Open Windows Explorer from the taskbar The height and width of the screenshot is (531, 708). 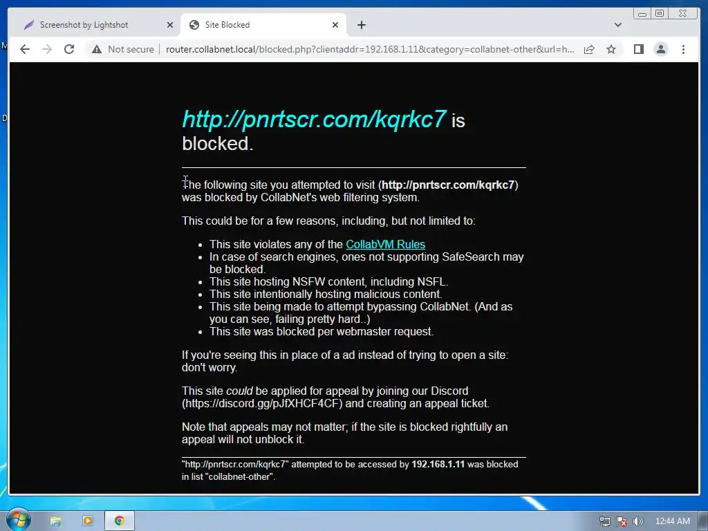point(55,521)
